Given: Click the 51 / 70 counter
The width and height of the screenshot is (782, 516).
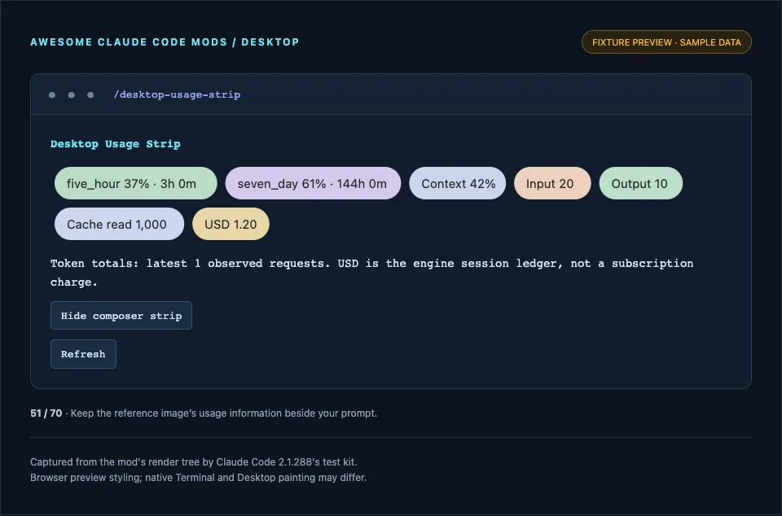Looking at the screenshot, I should coord(46,413).
